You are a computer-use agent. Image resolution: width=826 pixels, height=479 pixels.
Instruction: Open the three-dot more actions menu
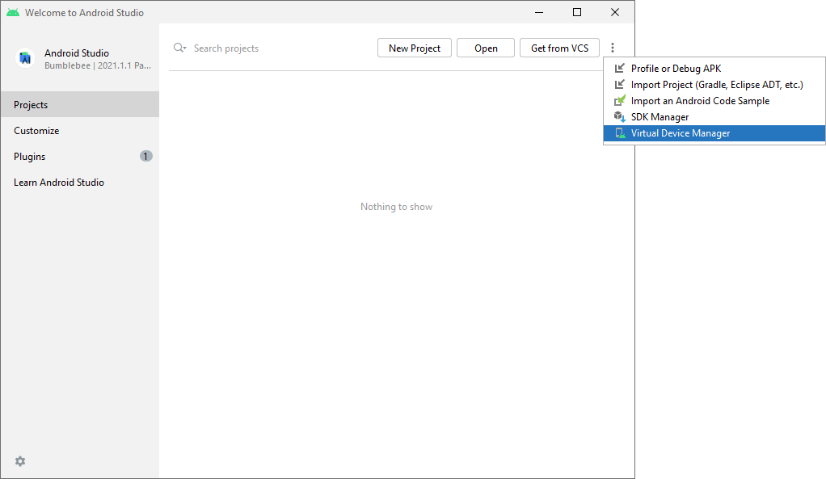[x=612, y=48]
